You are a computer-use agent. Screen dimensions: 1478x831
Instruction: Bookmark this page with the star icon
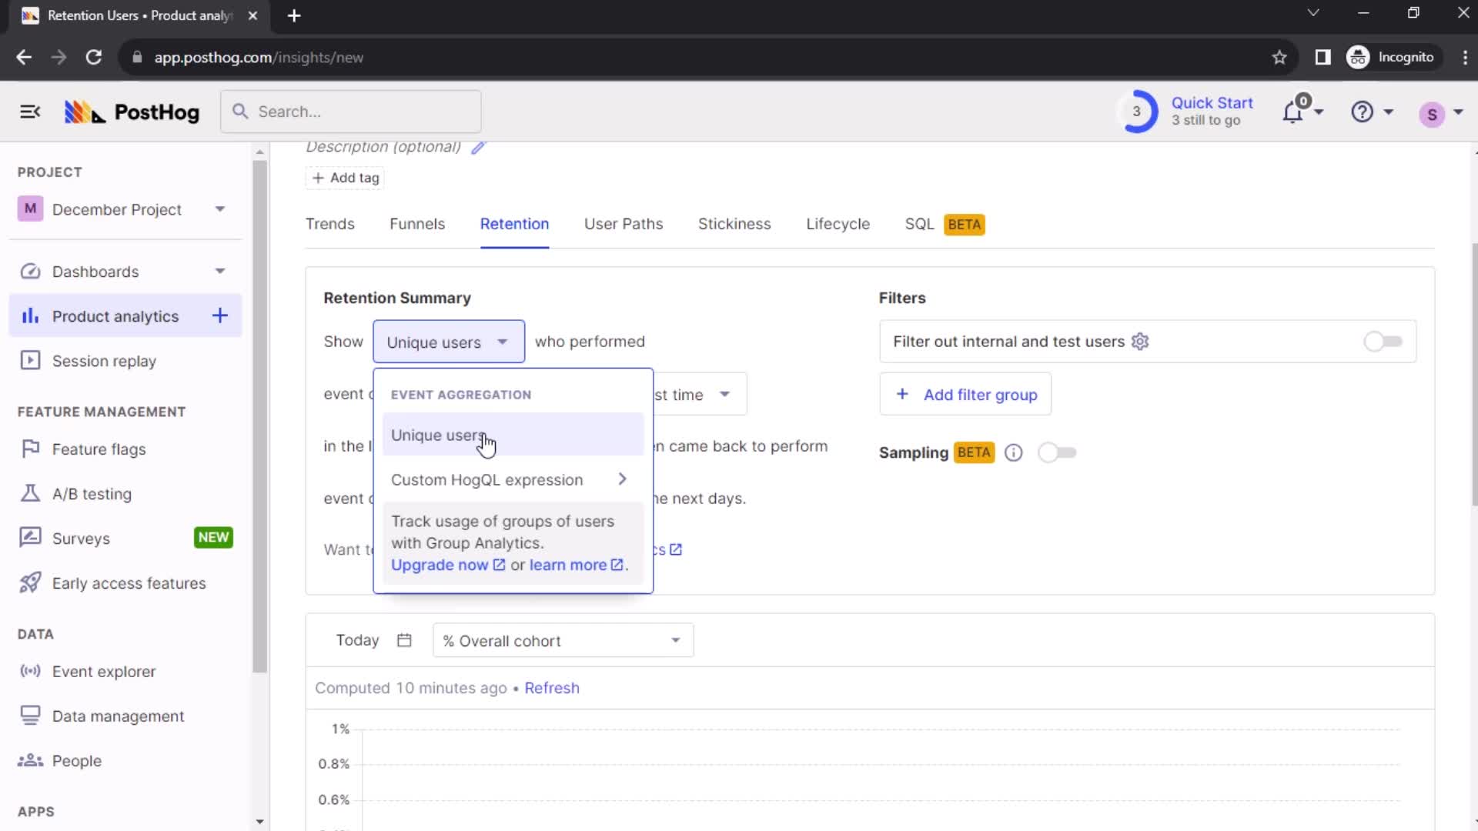click(x=1279, y=58)
